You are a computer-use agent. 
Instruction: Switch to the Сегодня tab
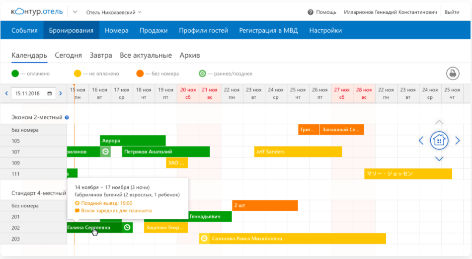(x=69, y=55)
